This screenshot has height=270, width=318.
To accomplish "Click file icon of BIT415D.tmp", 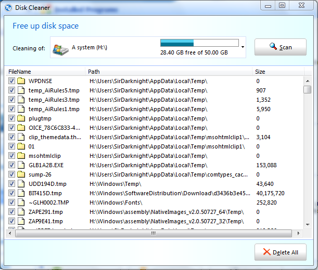I will click(x=21, y=193).
